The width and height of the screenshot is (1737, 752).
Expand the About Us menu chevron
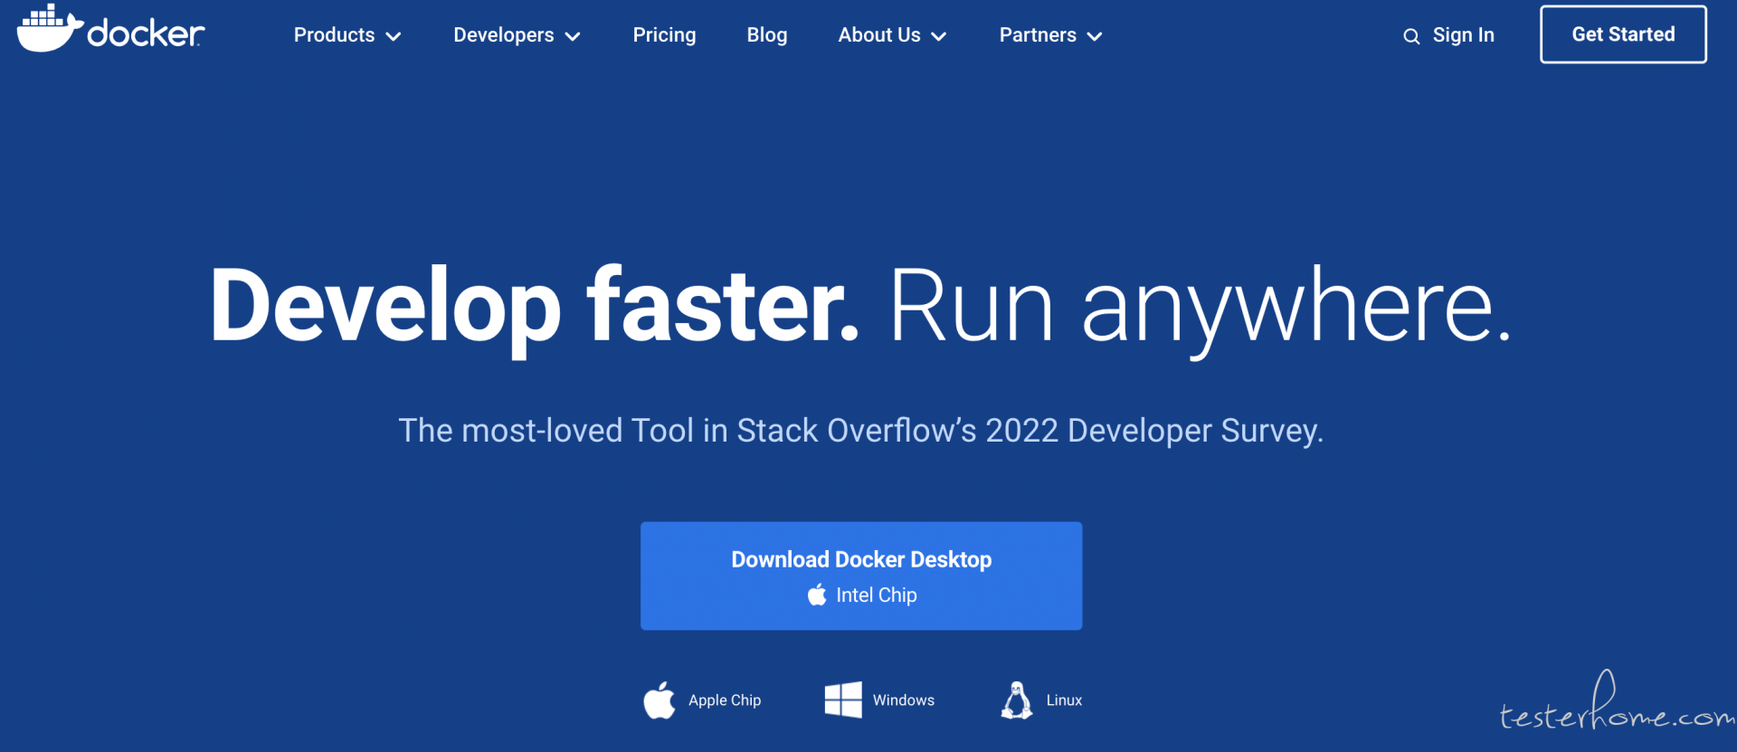(x=939, y=36)
